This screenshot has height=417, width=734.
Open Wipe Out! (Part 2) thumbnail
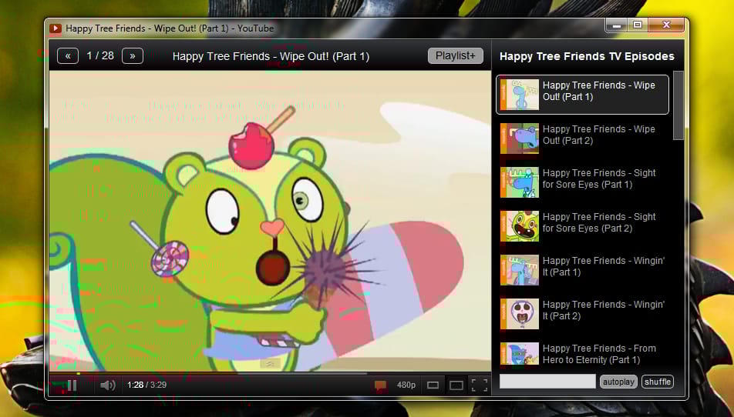(x=520, y=138)
